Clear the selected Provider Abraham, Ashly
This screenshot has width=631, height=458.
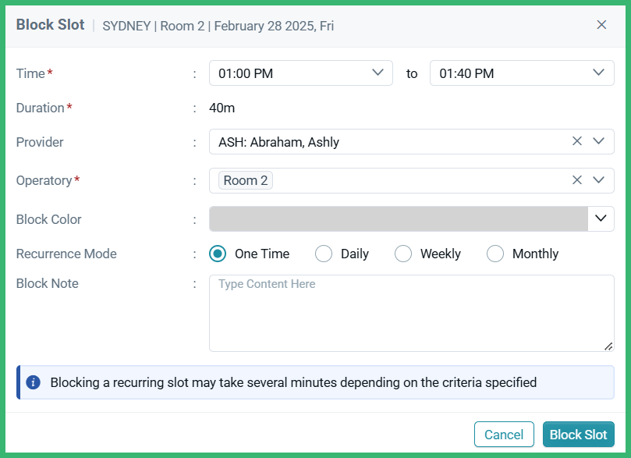click(576, 141)
